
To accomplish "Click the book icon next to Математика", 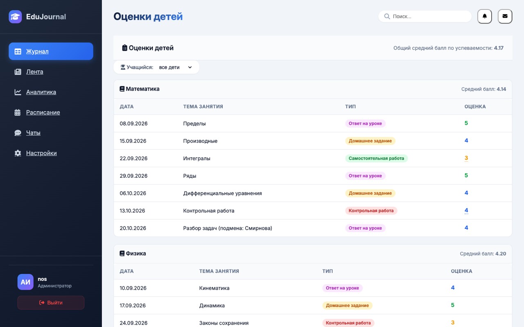I will tap(122, 89).
